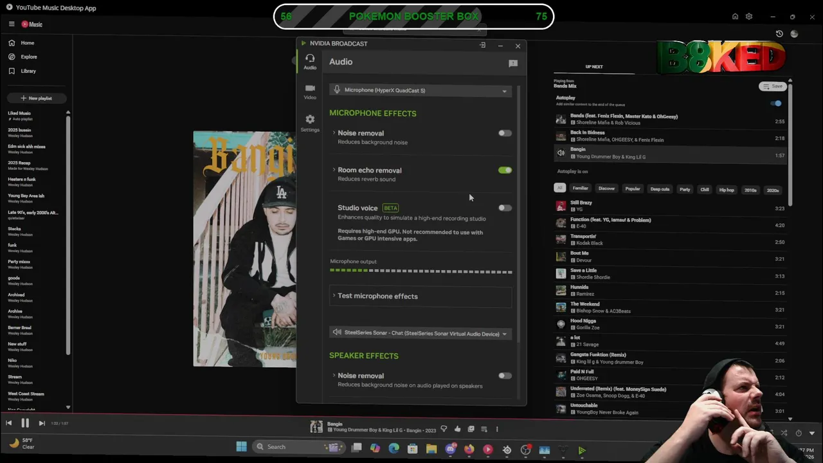
Task: Select the Discover filter chip
Action: point(606,189)
